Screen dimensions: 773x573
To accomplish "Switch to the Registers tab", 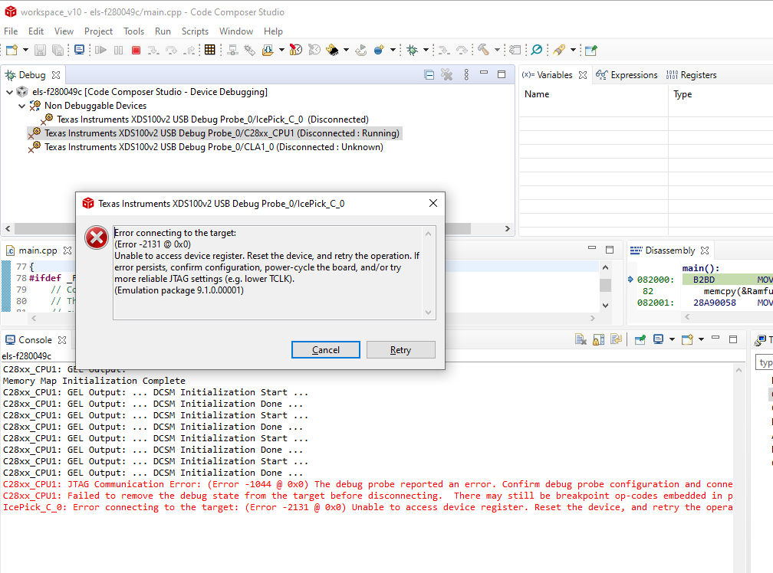I will 691,75.
